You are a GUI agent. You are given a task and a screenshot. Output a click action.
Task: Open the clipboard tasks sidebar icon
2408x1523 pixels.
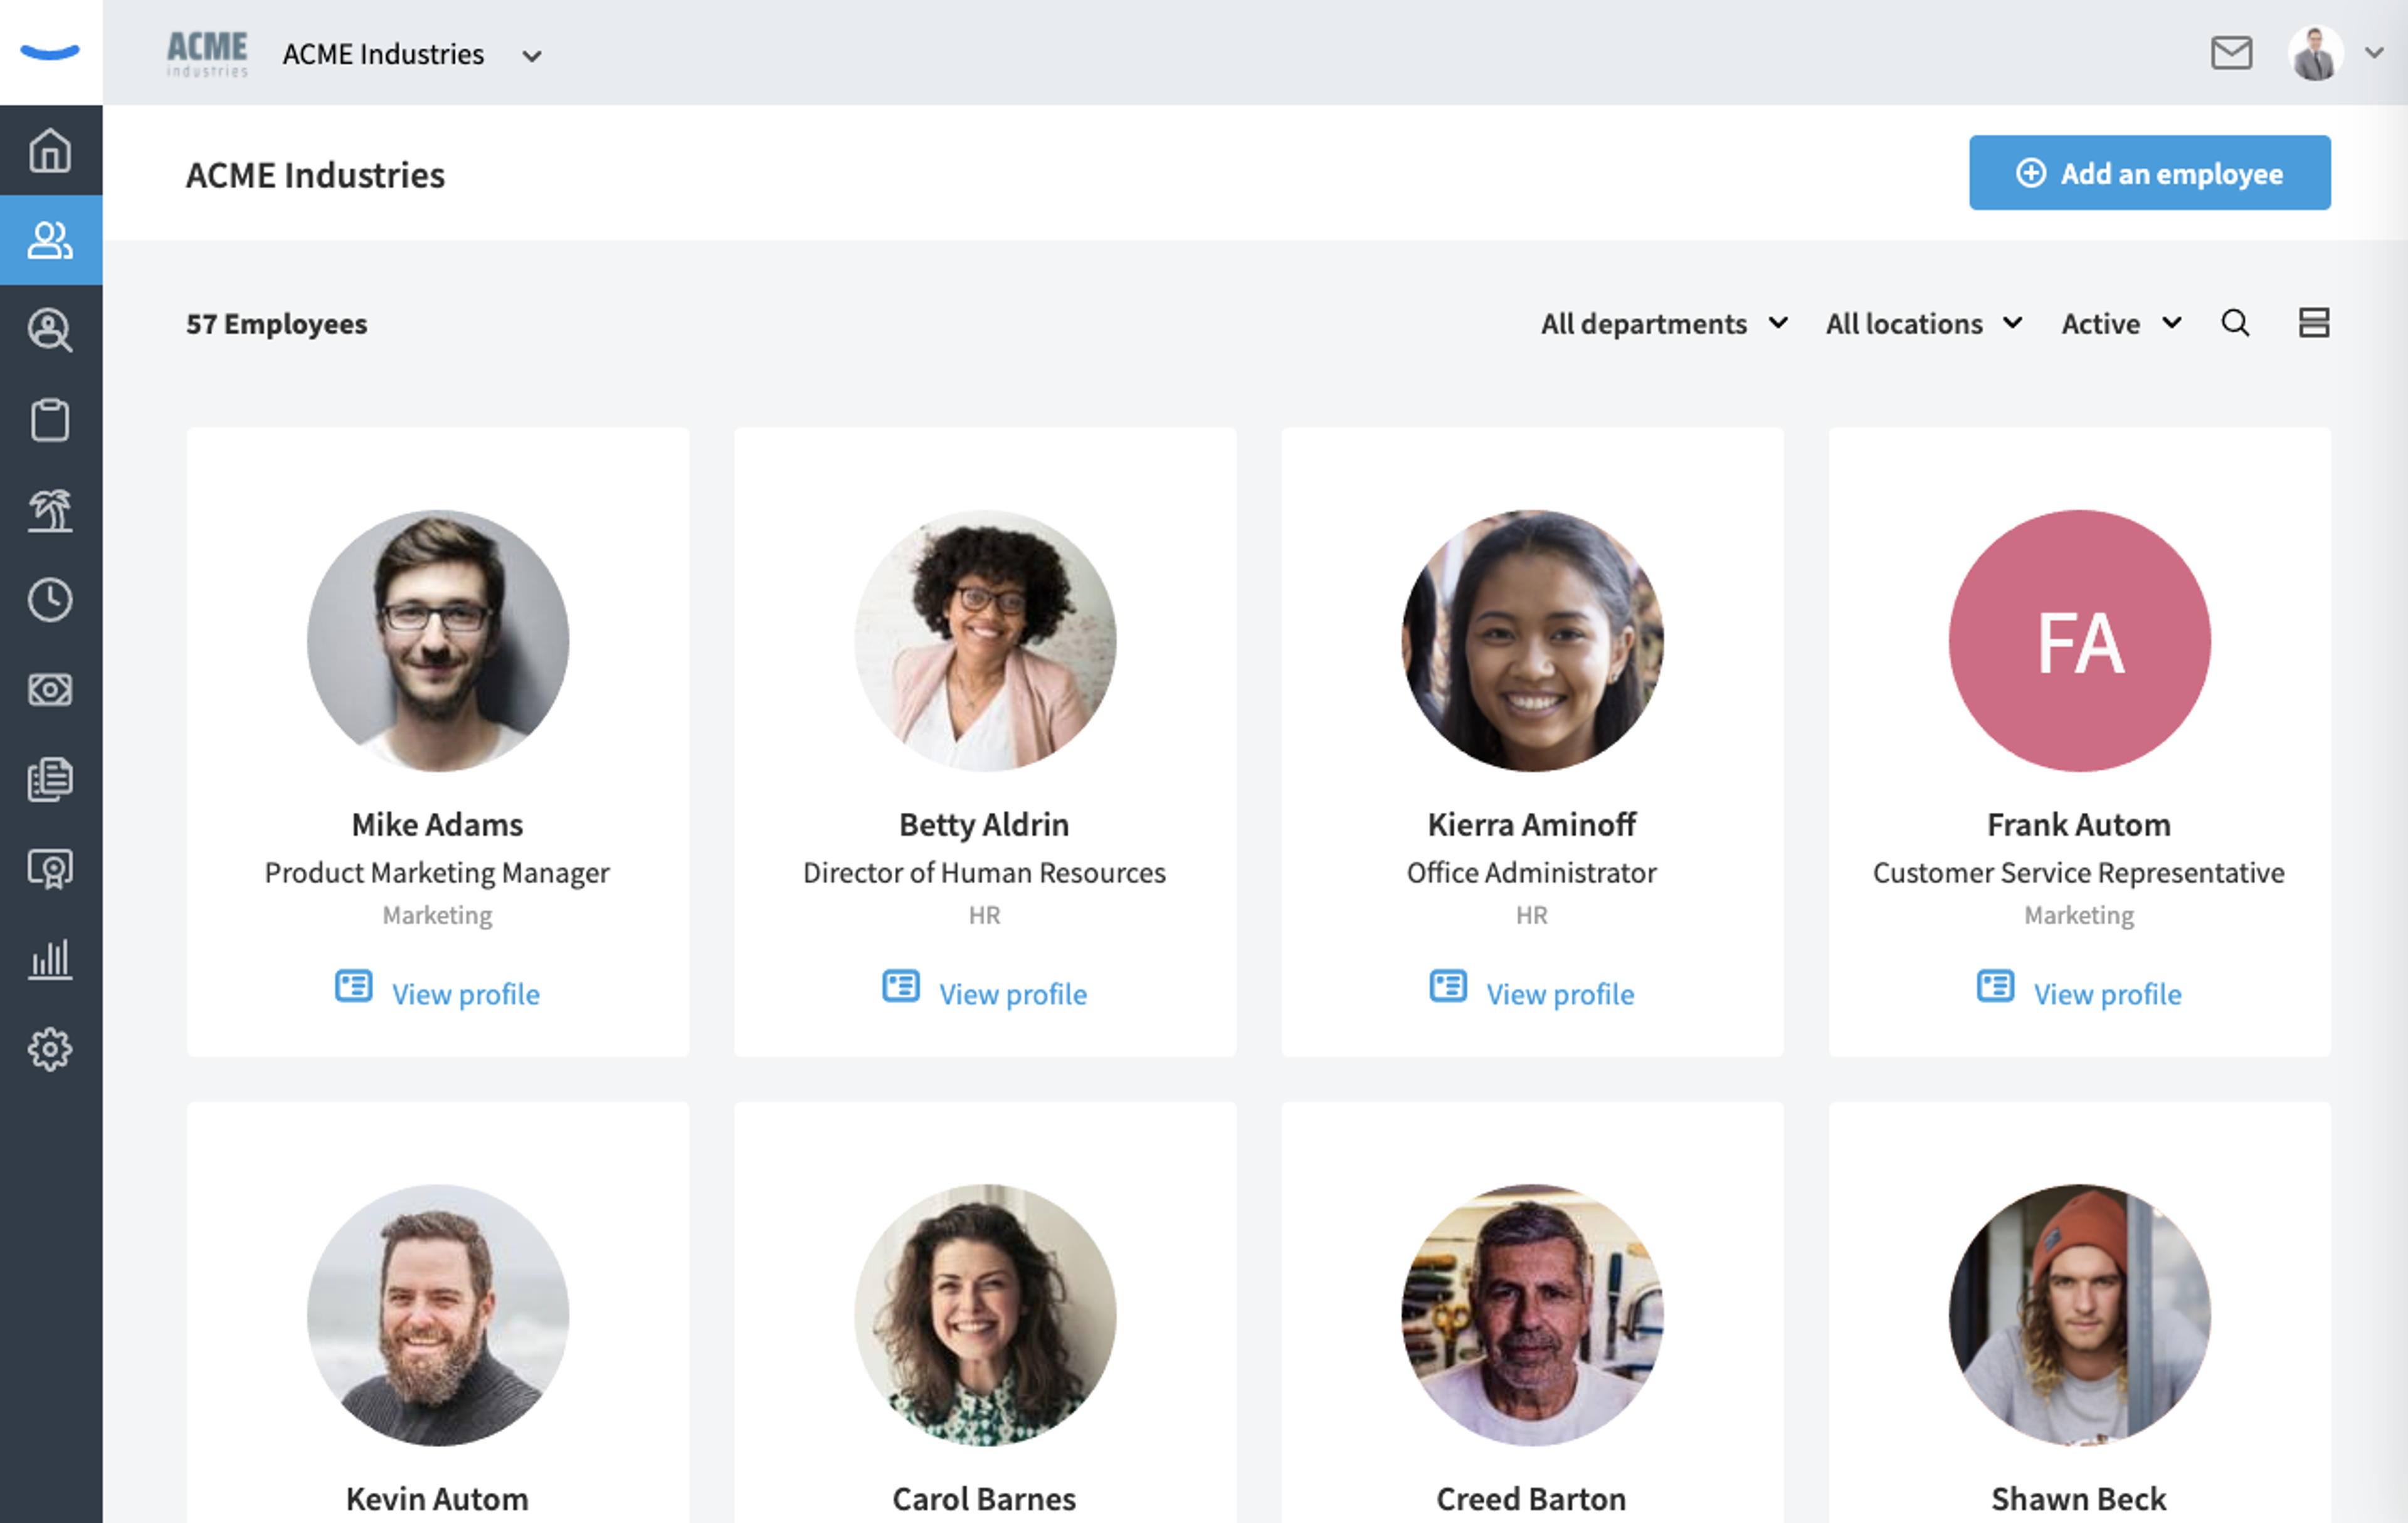click(50, 420)
